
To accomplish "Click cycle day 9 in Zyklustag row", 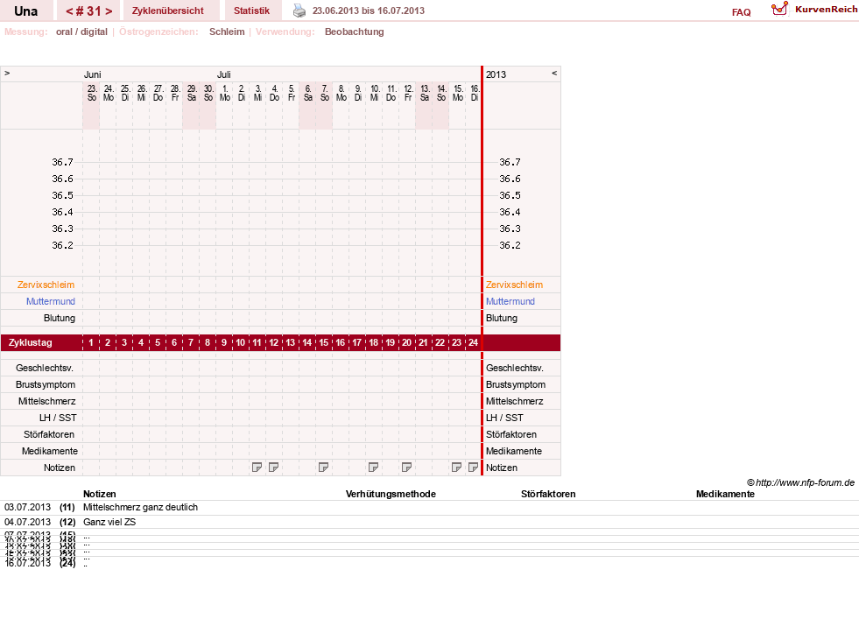I will tap(224, 343).
